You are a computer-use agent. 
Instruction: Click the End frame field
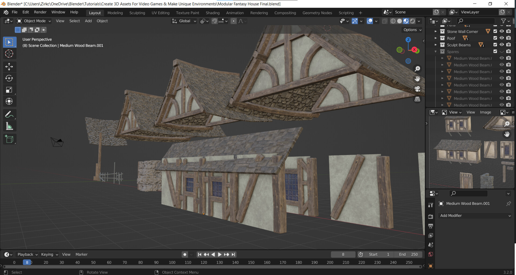pos(408,254)
